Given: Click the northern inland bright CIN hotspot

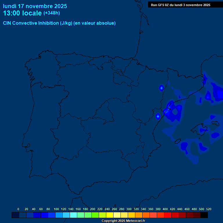Looking at the screenshot, I should (161, 88).
